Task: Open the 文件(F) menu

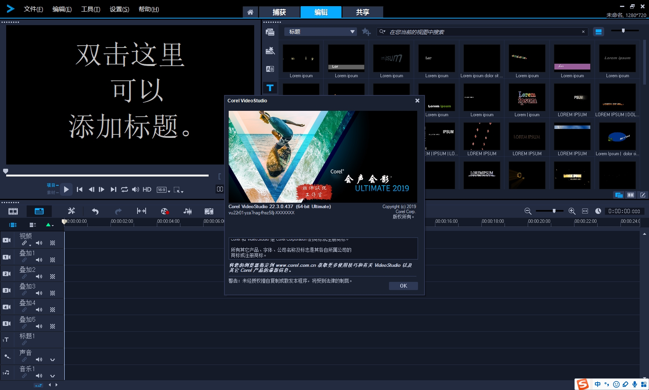Action: coord(33,9)
